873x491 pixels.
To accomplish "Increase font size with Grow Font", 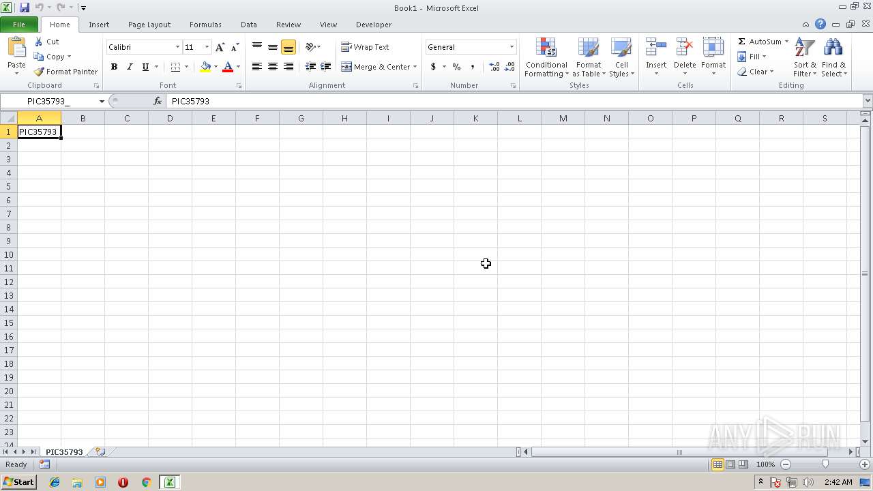I will point(220,47).
